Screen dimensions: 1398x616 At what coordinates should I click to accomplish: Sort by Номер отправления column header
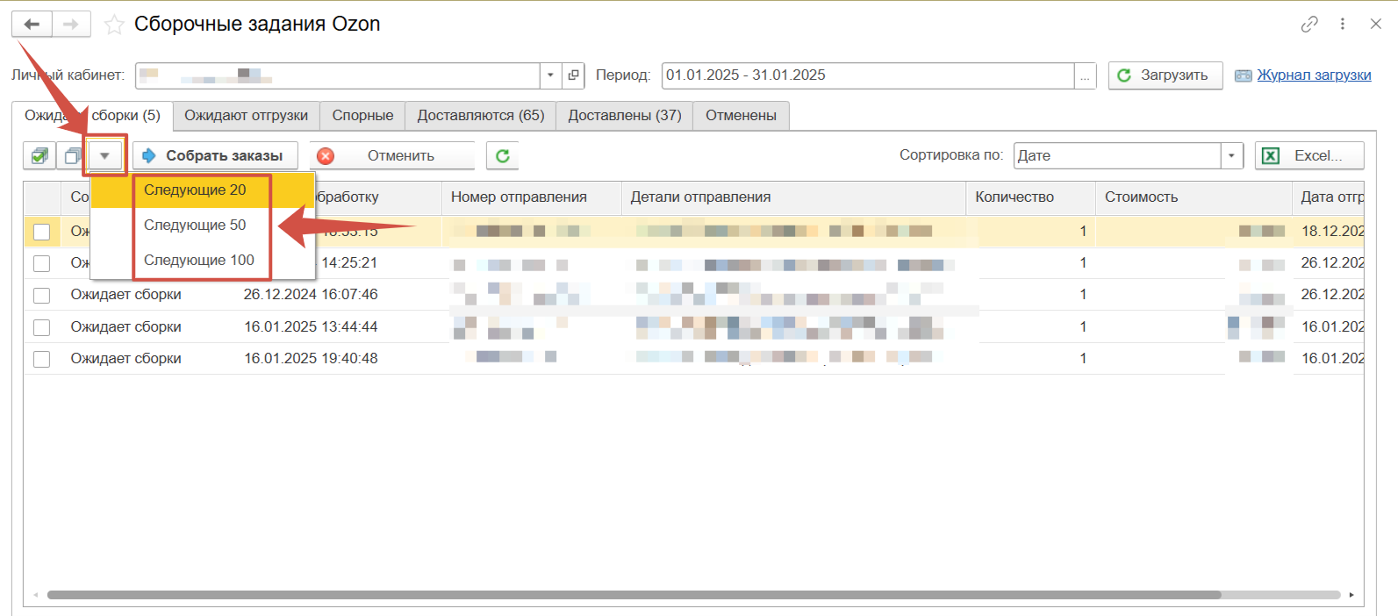[x=532, y=197]
